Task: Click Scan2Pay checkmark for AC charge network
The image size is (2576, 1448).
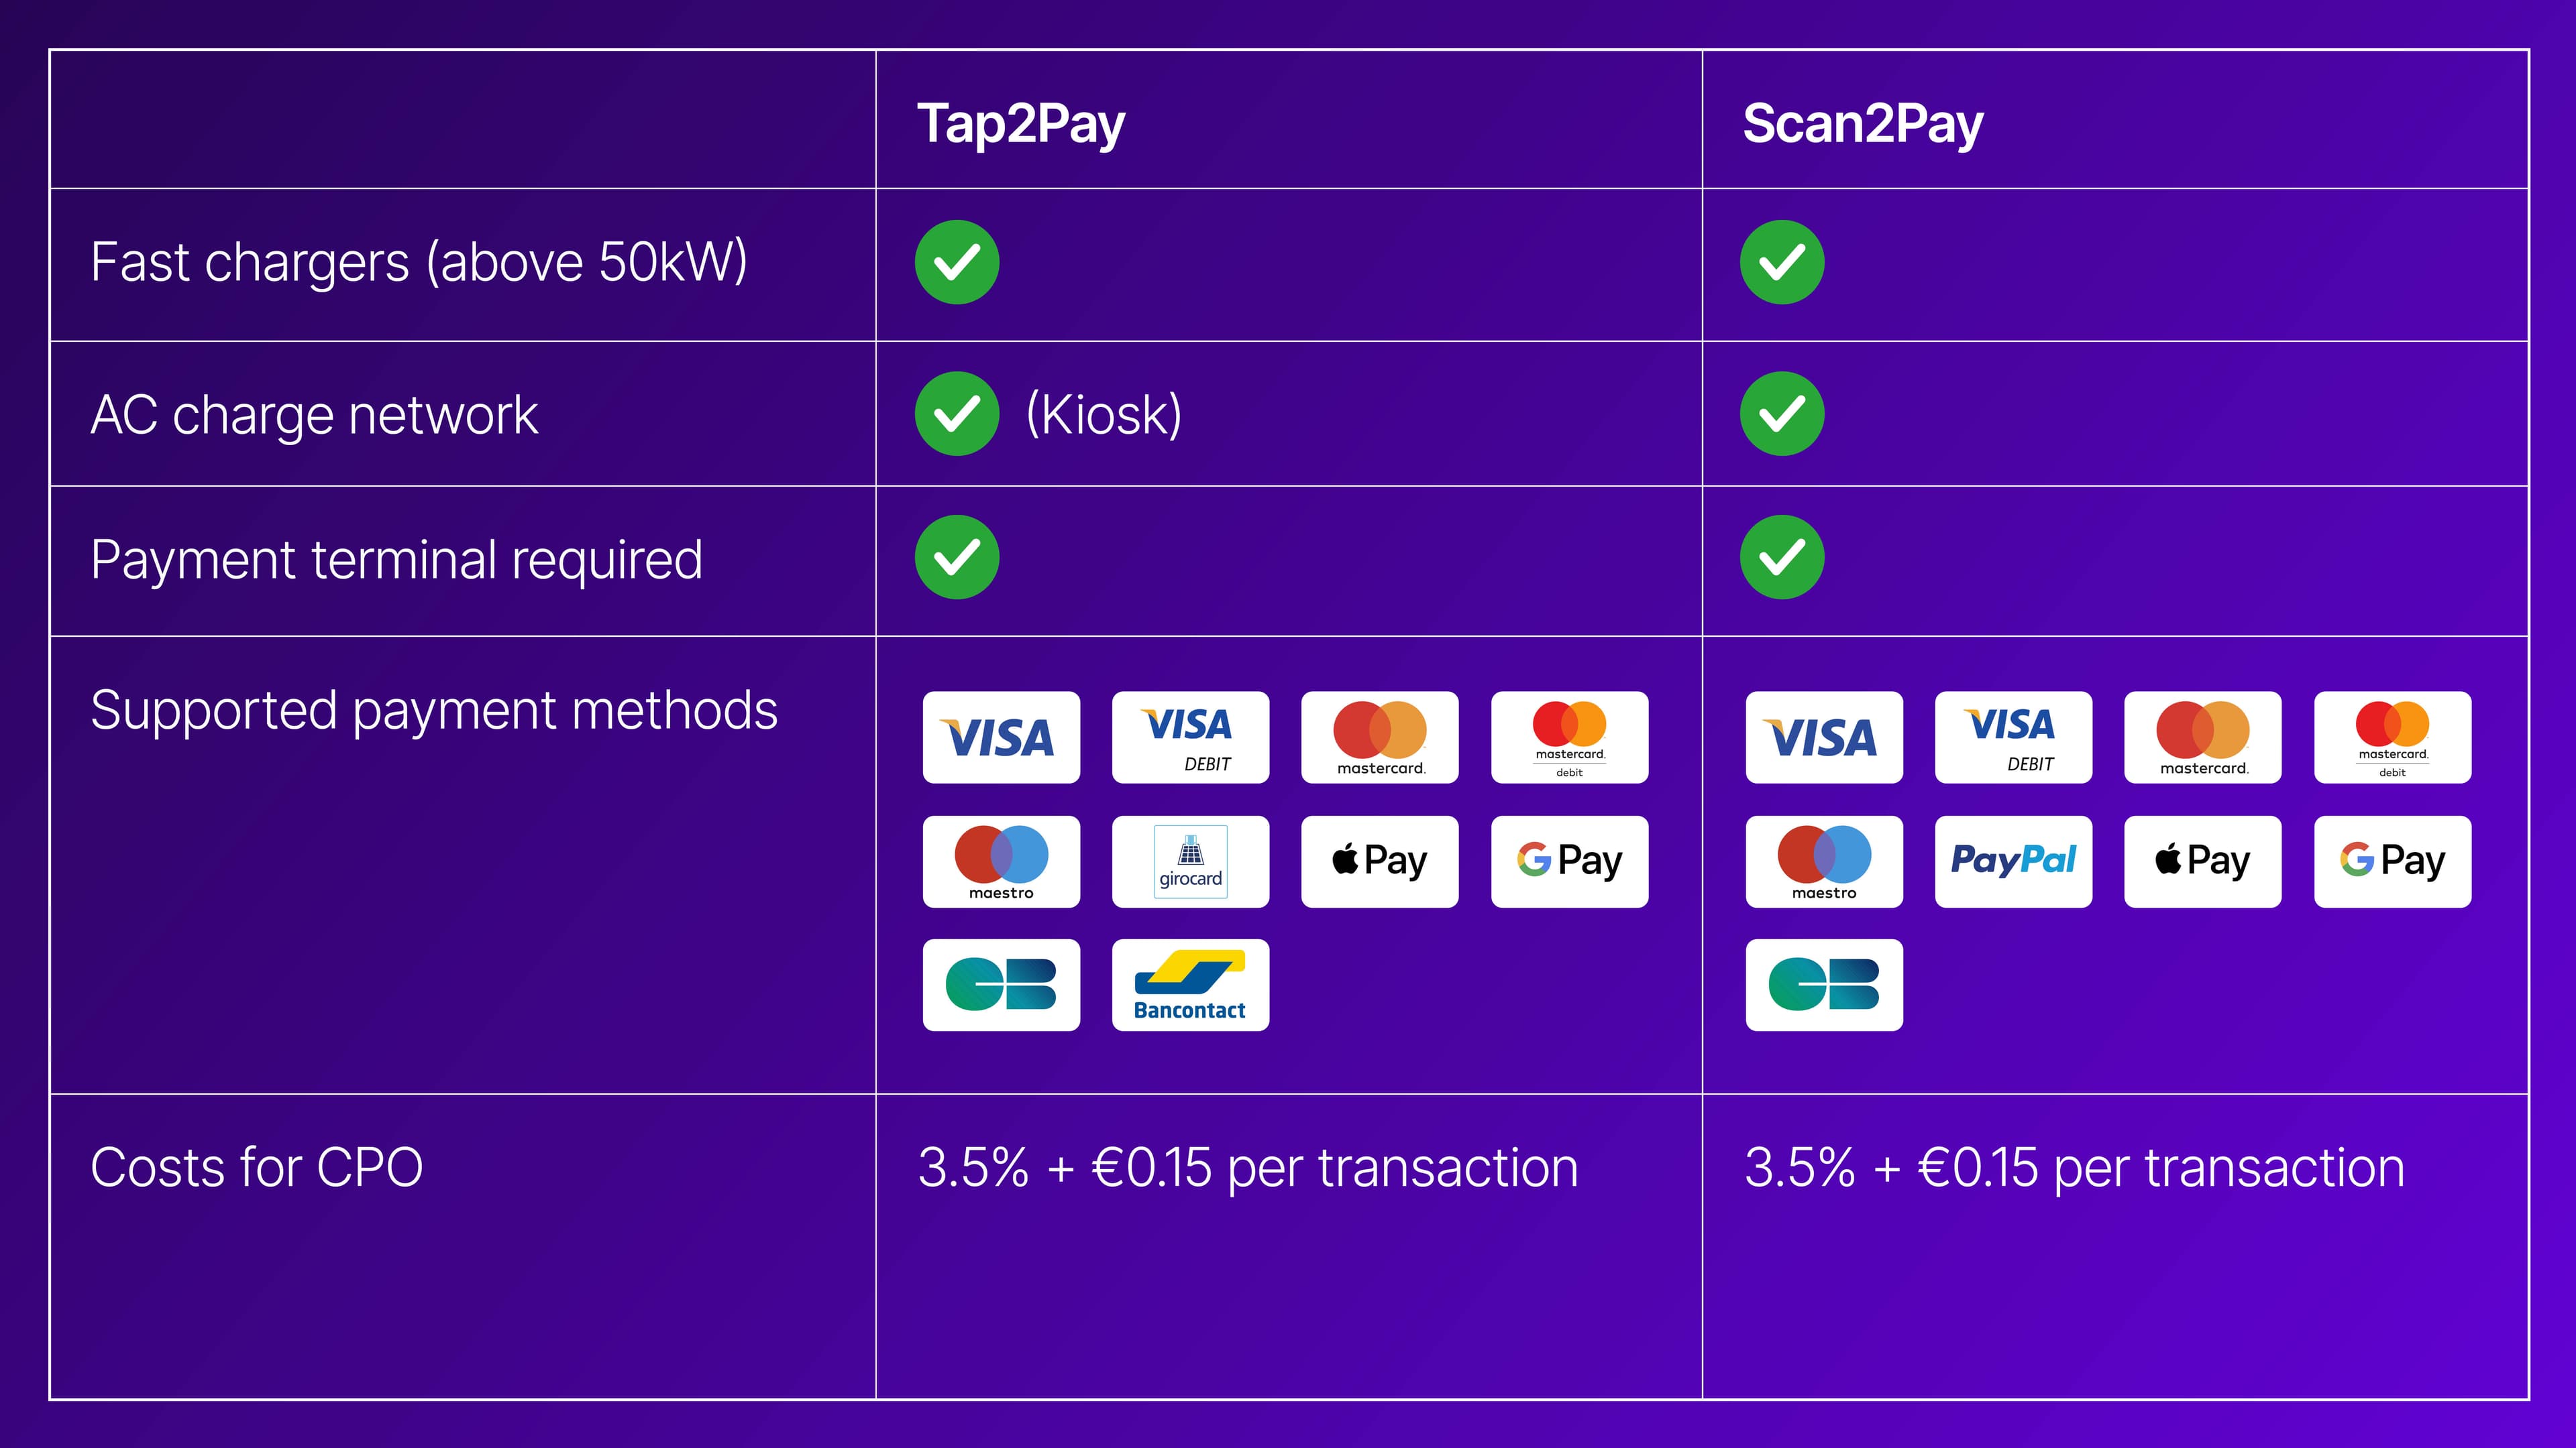Action: click(x=1782, y=414)
